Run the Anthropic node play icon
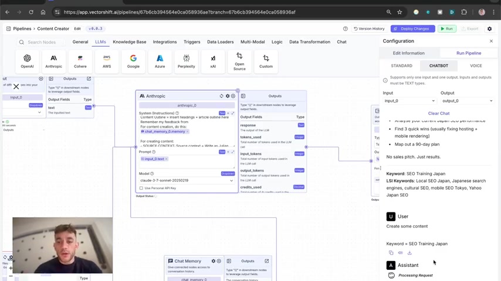This screenshot has width=501, height=281. click(x=233, y=96)
